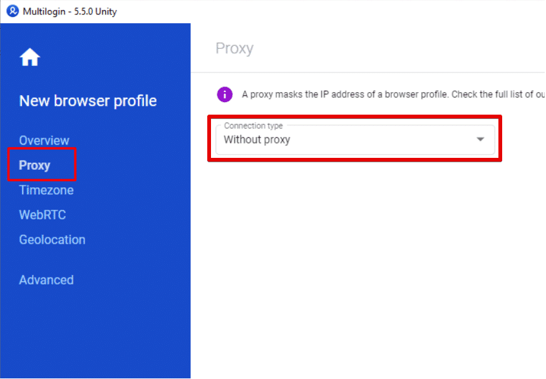This screenshot has height=379, width=546.
Task: Expand Connection type using the arrow
Action: pos(480,139)
